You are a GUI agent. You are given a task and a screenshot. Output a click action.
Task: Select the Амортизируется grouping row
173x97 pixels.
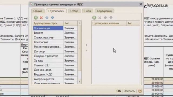coord(48,79)
